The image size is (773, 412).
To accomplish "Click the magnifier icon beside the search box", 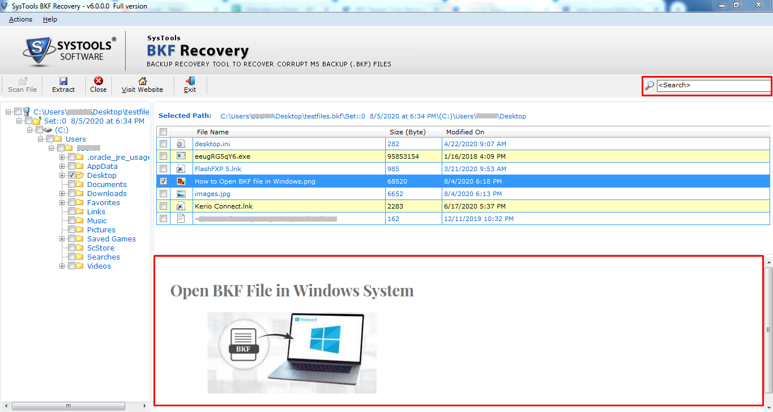I will (650, 86).
